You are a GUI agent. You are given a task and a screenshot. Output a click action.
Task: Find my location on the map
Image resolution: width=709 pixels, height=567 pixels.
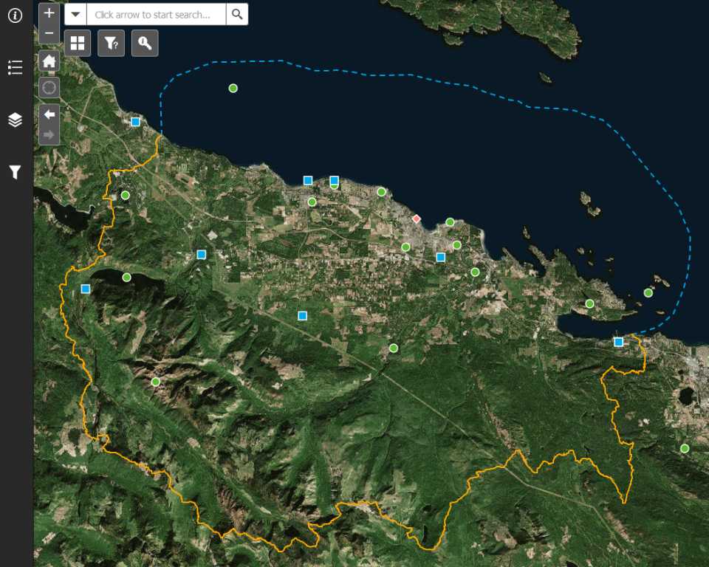pyautogui.click(x=49, y=87)
